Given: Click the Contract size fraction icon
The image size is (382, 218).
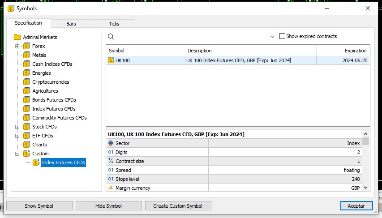Looking at the screenshot, I should tap(111, 161).
